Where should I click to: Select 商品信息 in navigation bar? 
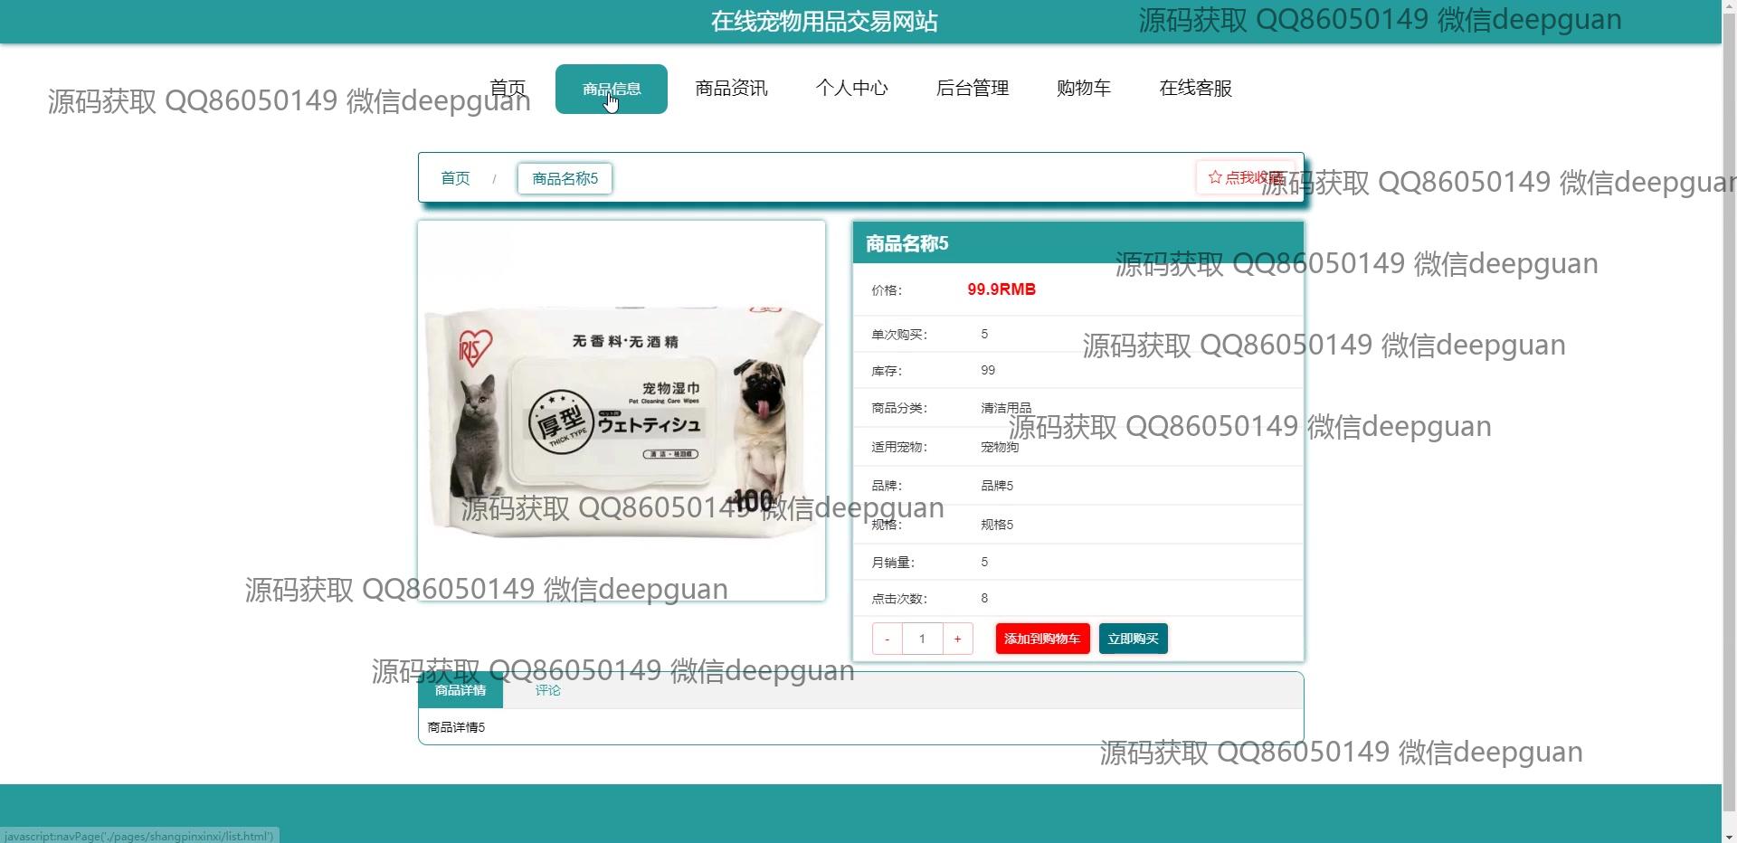pos(612,89)
